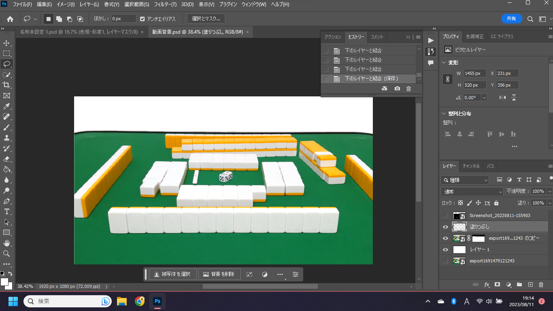The image size is (553, 311).
Task: Open the layer filter 種類 dropdown
Action: point(465,180)
